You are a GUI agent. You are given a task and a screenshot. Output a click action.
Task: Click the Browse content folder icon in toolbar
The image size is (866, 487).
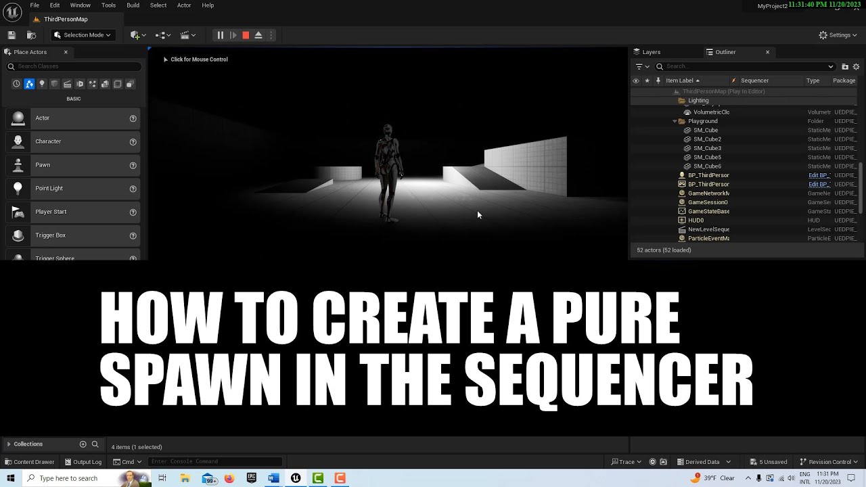point(31,35)
